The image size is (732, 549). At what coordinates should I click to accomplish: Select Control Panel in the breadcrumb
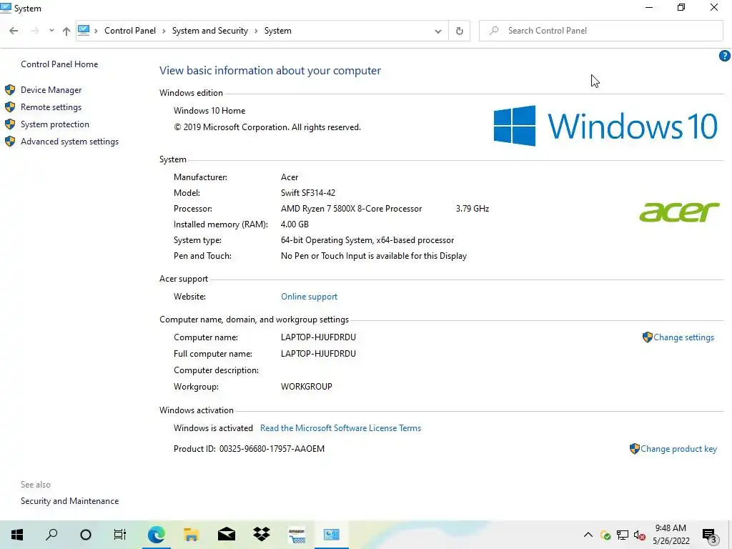[130, 31]
